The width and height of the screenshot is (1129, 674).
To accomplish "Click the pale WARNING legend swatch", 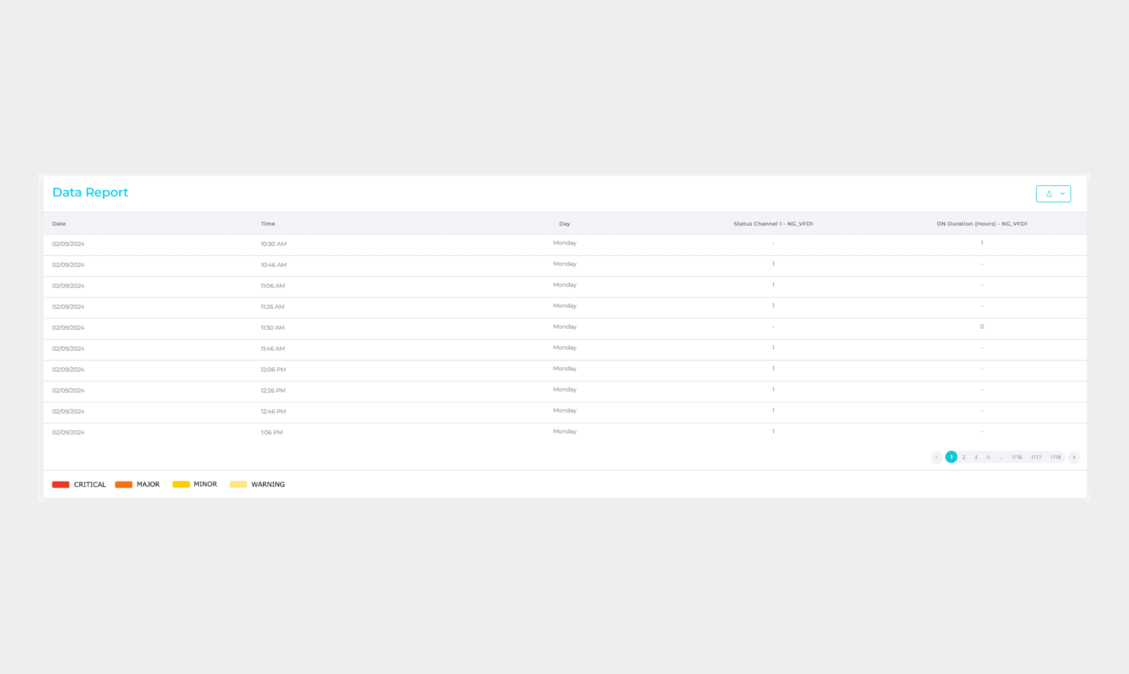I will 238,485.
